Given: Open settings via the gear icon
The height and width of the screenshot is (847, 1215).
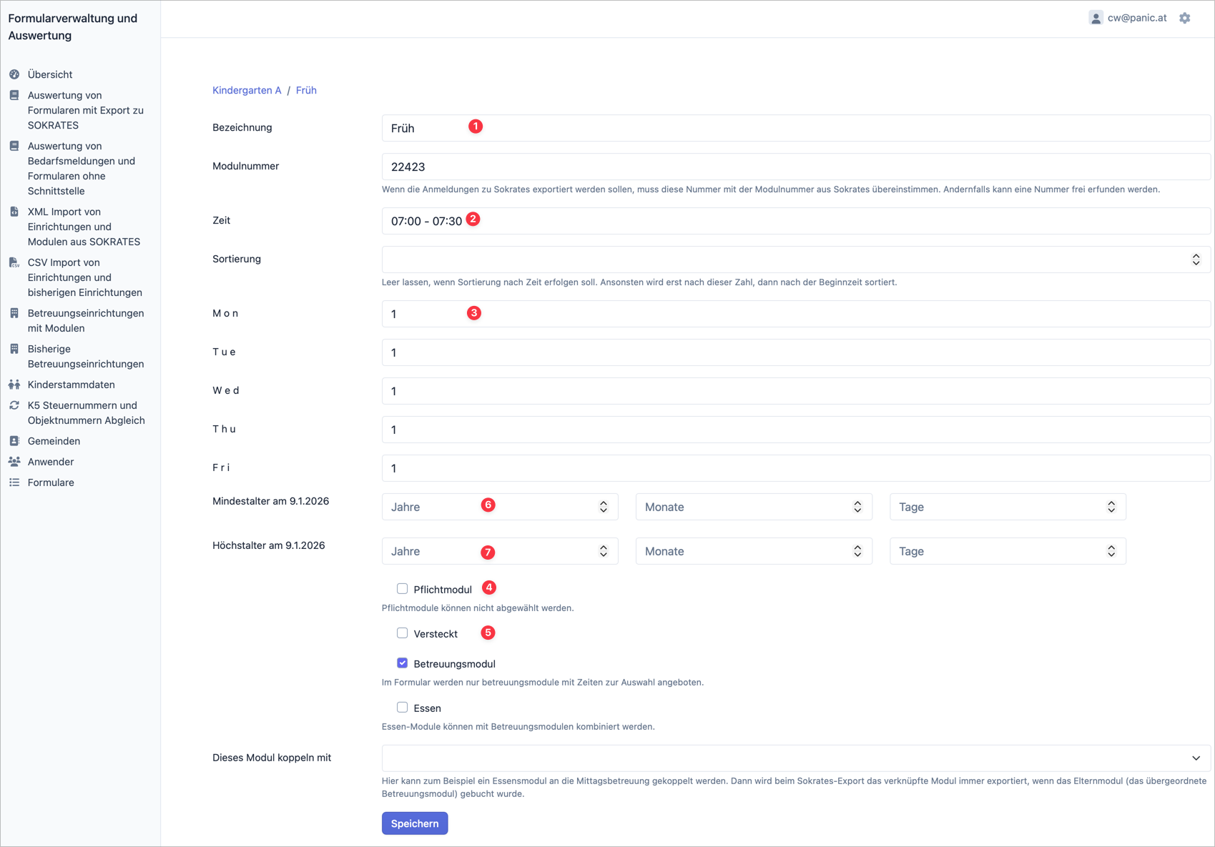Looking at the screenshot, I should point(1185,18).
